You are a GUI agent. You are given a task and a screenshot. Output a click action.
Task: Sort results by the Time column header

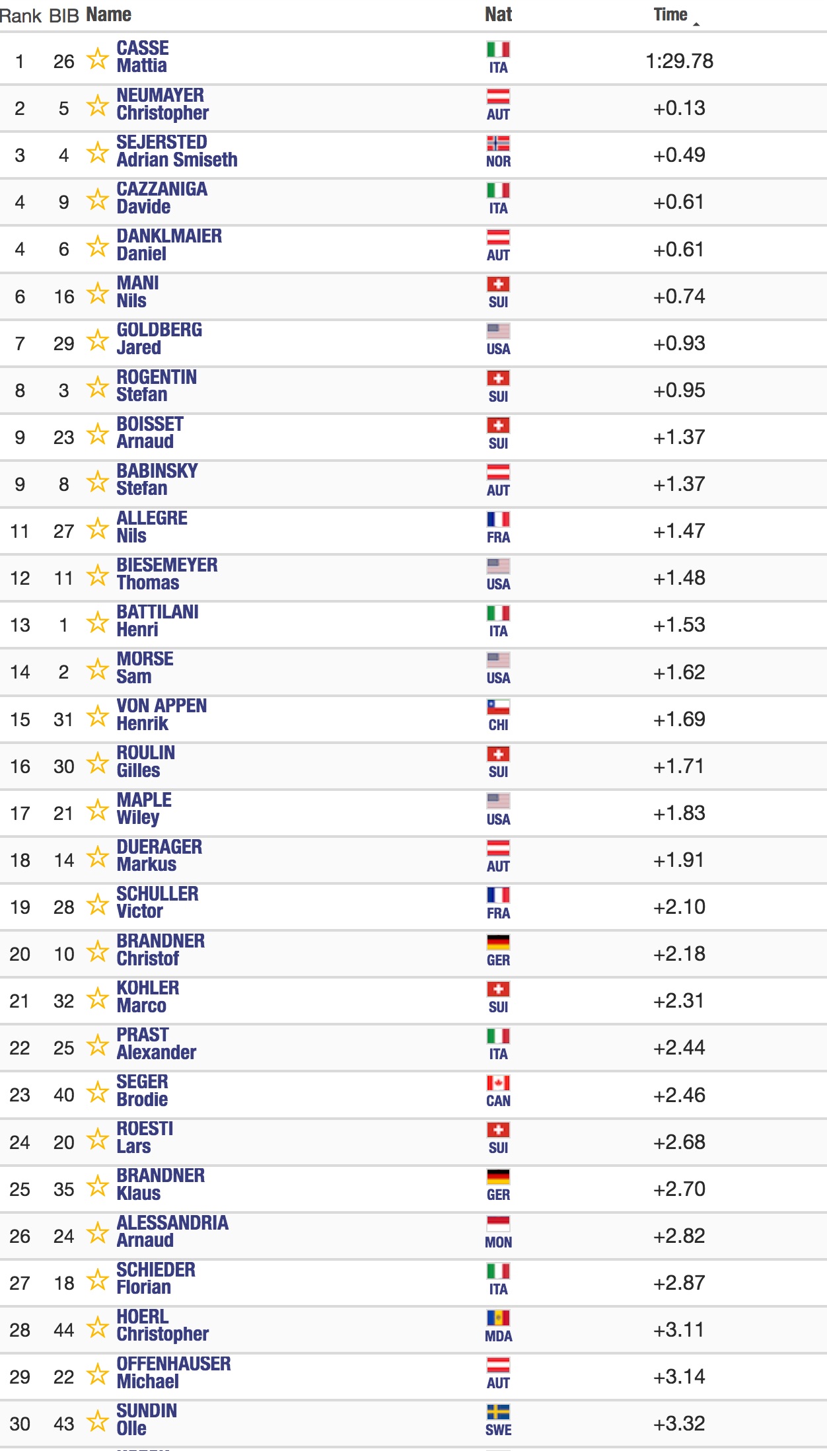[x=670, y=15]
